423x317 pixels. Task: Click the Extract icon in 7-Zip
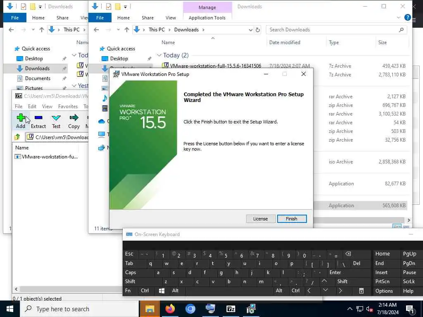[x=38, y=121]
